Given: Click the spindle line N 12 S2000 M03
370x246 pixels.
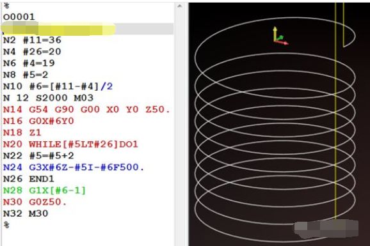Looking at the screenshot, I should tap(48, 98).
